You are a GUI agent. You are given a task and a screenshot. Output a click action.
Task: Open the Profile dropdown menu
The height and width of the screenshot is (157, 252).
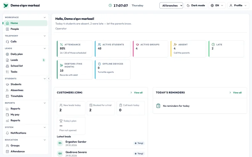[x=238, y=5]
